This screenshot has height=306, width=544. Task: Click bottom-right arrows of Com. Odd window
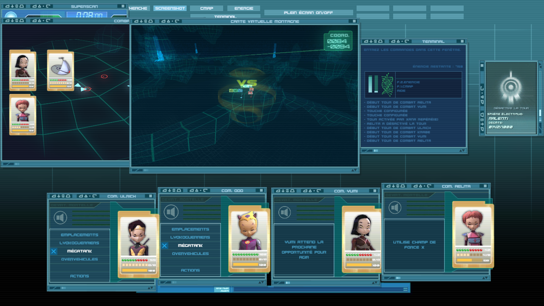(x=261, y=282)
